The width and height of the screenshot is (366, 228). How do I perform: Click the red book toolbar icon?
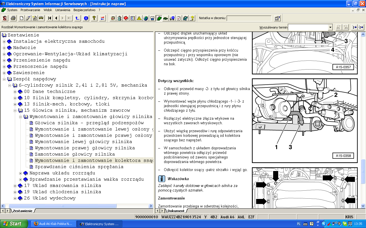coord(126,18)
